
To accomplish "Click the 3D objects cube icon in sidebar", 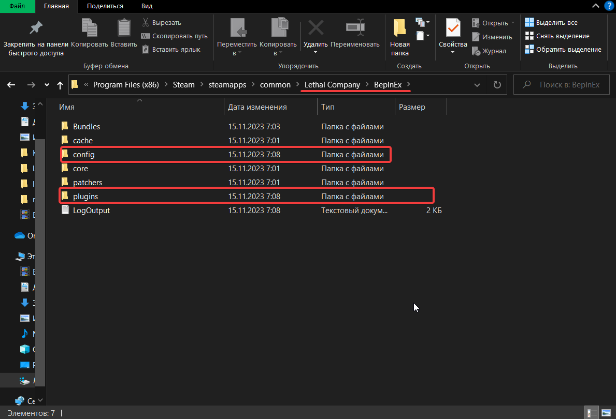I will click(x=25, y=349).
